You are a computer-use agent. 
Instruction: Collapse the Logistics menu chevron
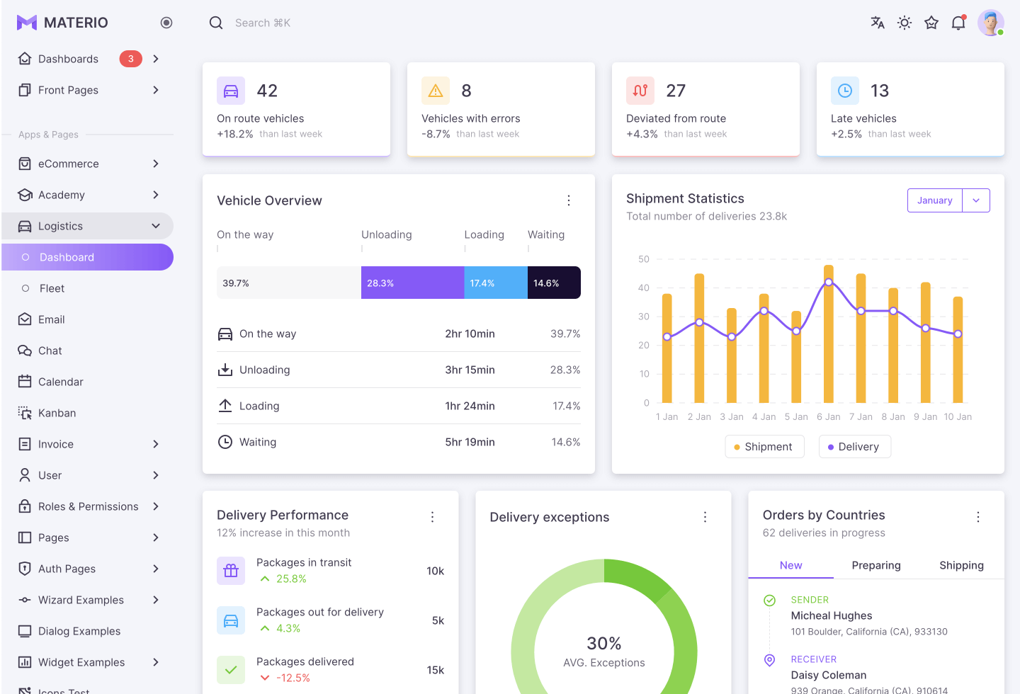pyautogui.click(x=156, y=226)
